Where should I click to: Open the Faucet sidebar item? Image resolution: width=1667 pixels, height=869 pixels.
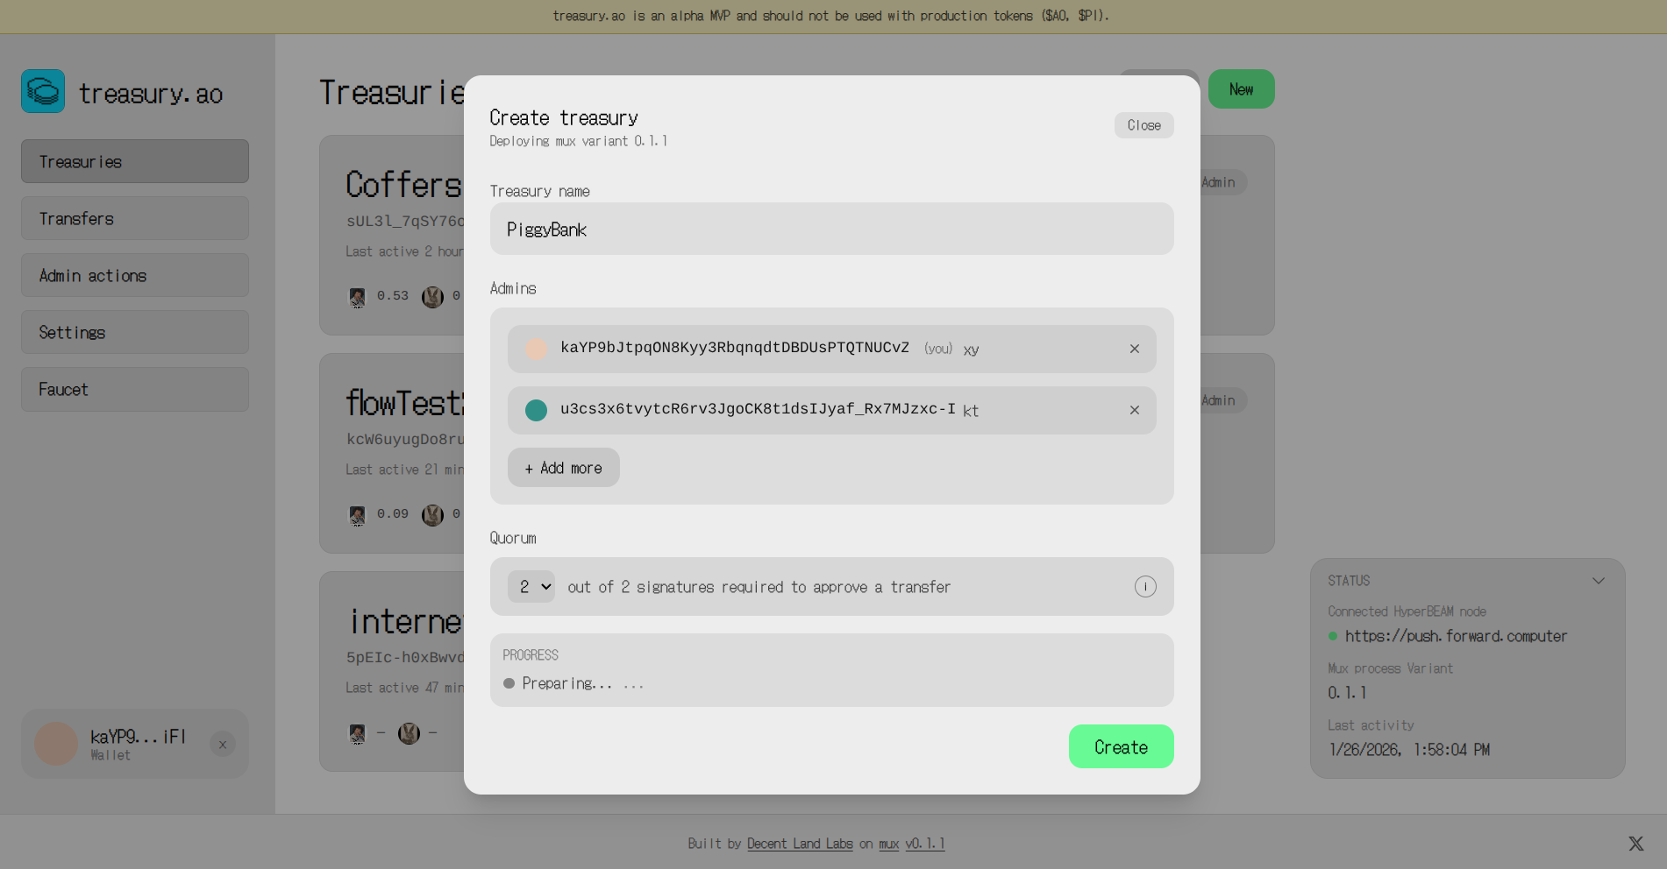(135, 390)
